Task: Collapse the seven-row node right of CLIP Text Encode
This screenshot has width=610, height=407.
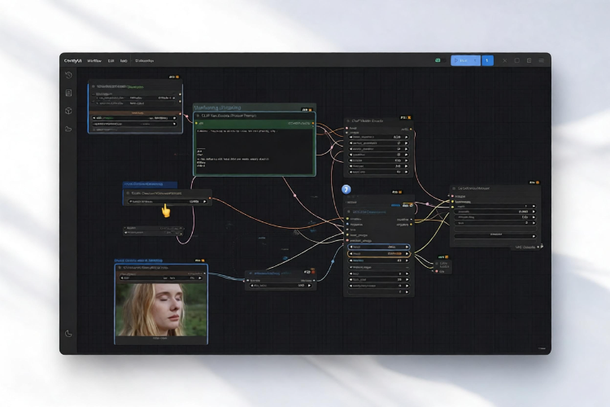Action: coord(348,121)
